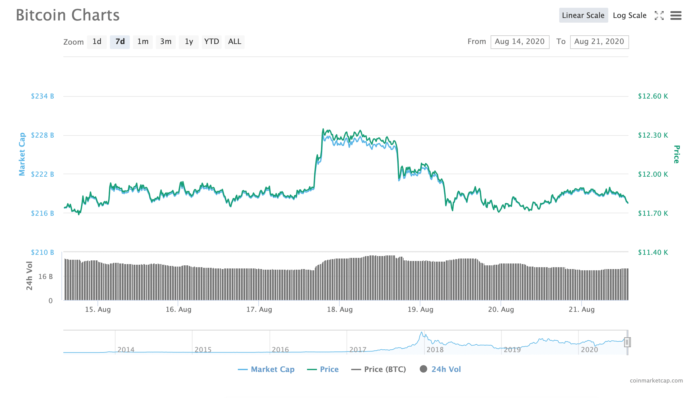This screenshot has width=698, height=398.
Task: Select the 1d zoom range
Action: [x=97, y=42]
